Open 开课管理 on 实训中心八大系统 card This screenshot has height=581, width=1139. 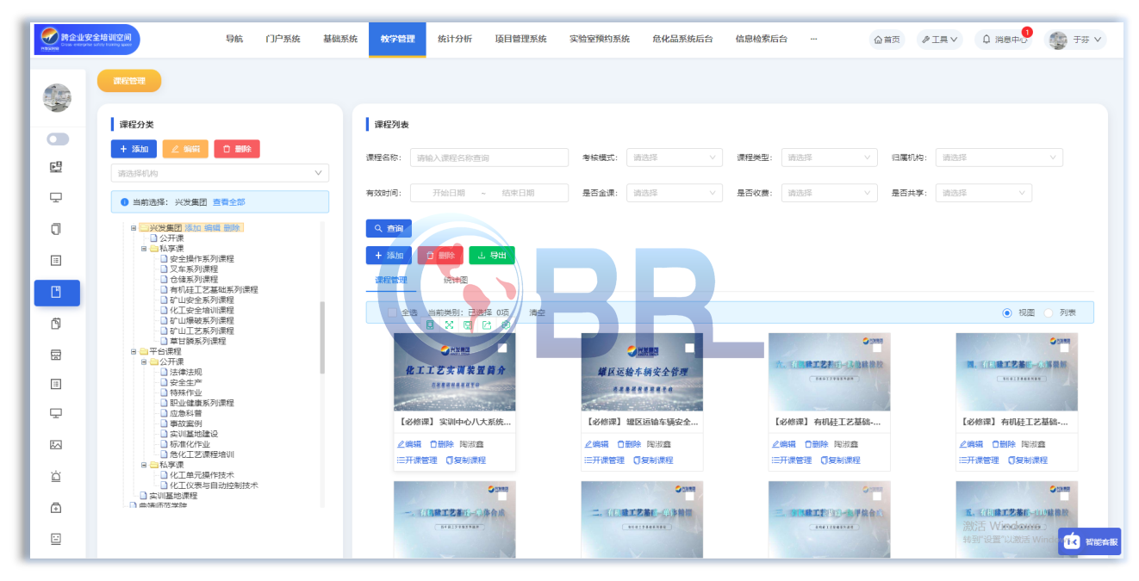(417, 460)
